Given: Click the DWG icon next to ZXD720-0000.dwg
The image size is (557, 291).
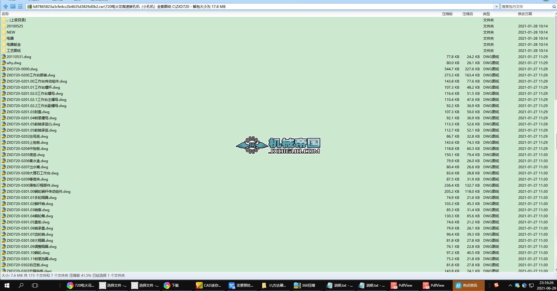Looking at the screenshot, I should [x=4, y=69].
